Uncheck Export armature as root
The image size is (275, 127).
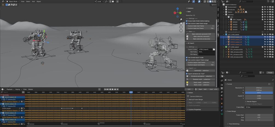click(187, 74)
